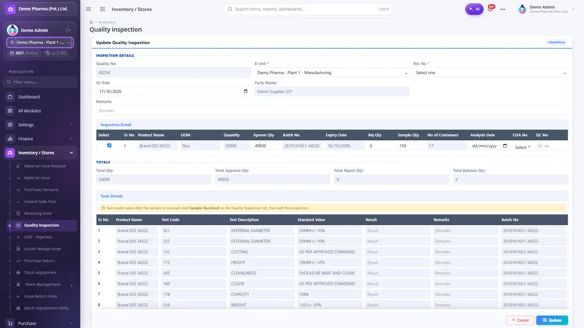The width and height of the screenshot is (584, 328).
Task: Click the QC No input field
Action: [x=551, y=146]
